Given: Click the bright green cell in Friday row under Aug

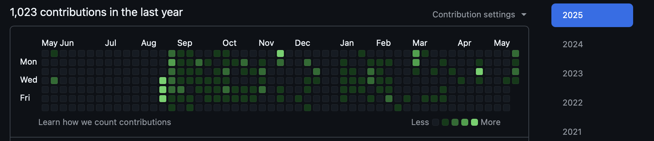Looking at the screenshot, I should (x=163, y=99).
